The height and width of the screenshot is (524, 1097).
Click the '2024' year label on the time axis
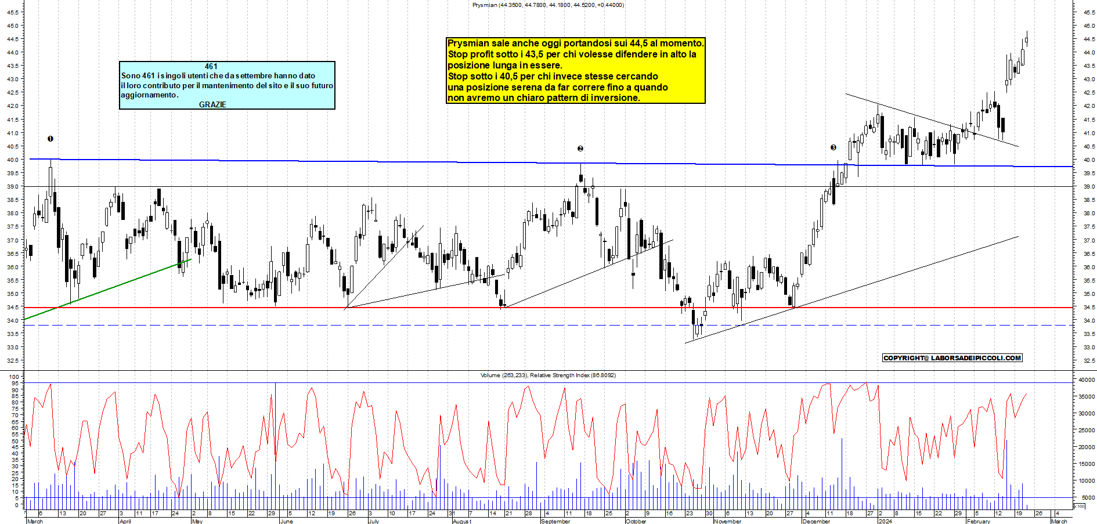click(885, 521)
